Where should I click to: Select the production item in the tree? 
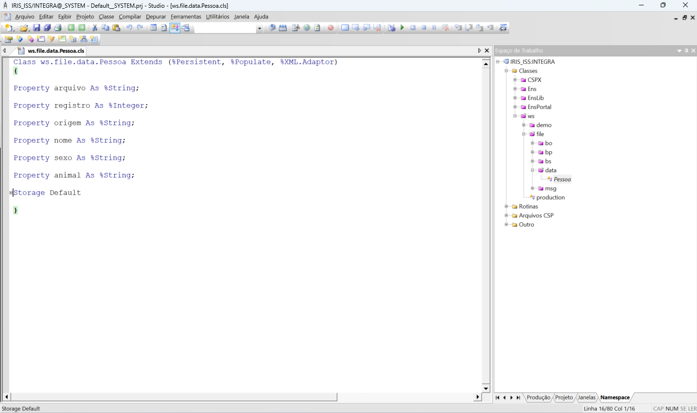coord(550,198)
